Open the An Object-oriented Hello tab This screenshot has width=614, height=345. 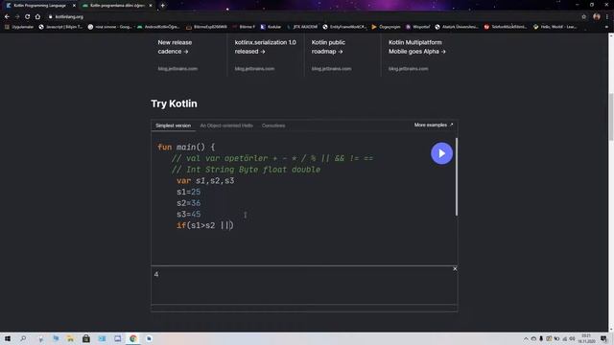(226, 126)
